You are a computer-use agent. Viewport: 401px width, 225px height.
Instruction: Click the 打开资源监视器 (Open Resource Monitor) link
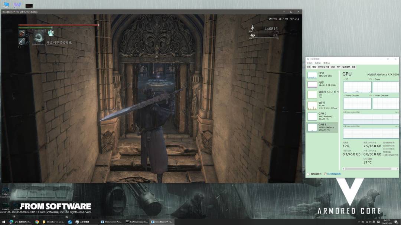pyautogui.click(x=332, y=174)
